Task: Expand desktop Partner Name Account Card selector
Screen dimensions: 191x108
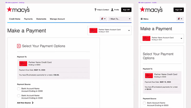Action: click(129, 31)
